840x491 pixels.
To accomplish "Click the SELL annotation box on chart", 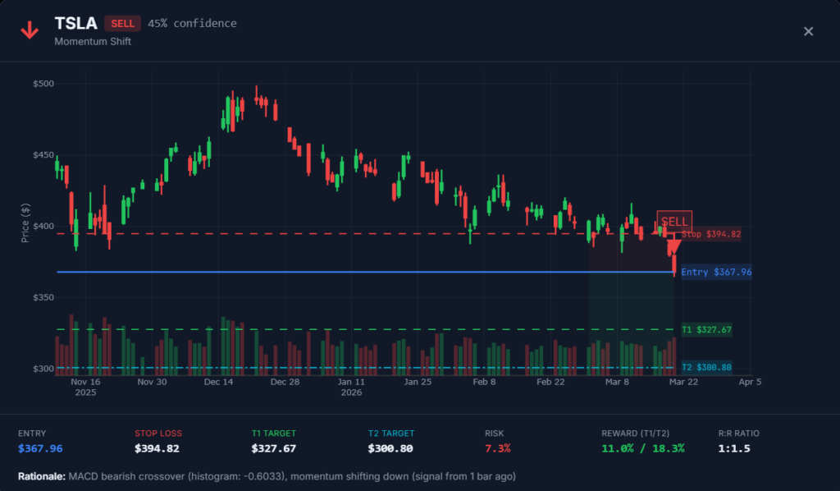I will (674, 222).
